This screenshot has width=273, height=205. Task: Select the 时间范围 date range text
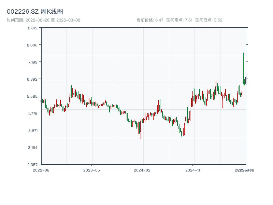[43, 20]
